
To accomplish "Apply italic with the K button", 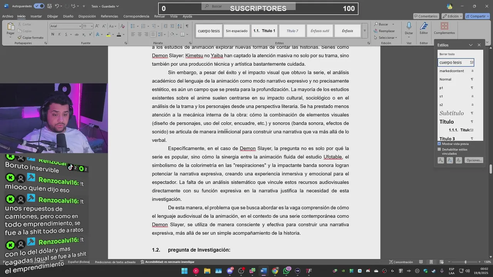I will point(59,34).
